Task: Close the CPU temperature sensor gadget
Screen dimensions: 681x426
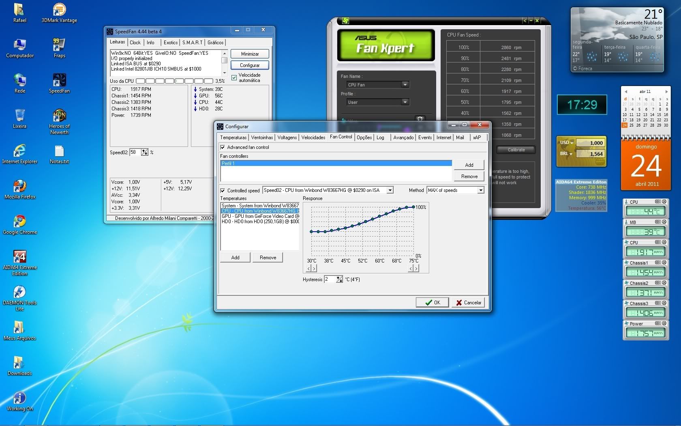Action: [664, 202]
